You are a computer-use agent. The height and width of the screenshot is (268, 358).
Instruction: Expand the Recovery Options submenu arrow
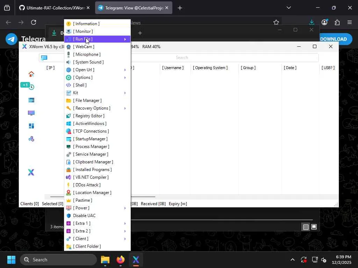125,108
